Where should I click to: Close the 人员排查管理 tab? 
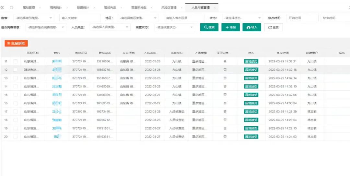[x=215, y=7]
